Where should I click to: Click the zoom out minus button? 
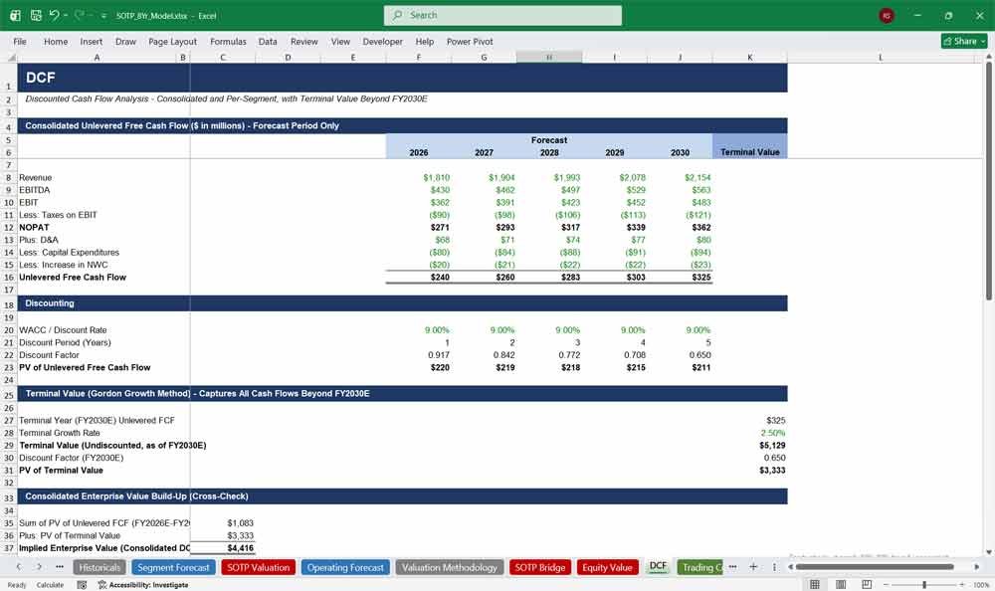(886, 585)
